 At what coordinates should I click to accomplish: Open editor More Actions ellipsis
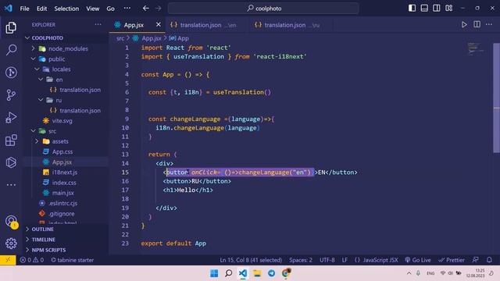489,24
